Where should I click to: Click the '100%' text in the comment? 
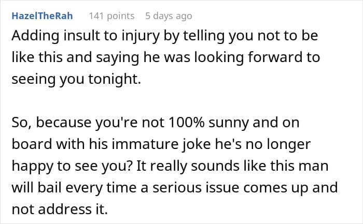pyautogui.click(x=187, y=123)
